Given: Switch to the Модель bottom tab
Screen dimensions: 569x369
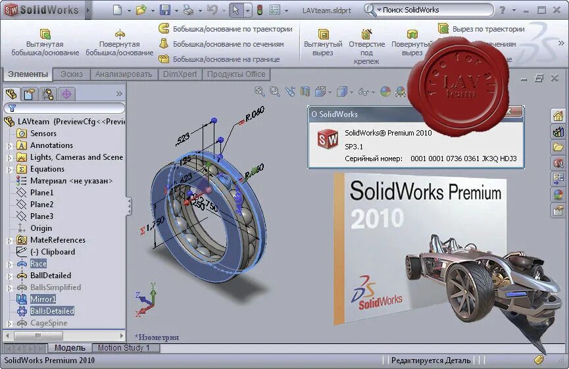Looking at the screenshot, I should 70,348.
